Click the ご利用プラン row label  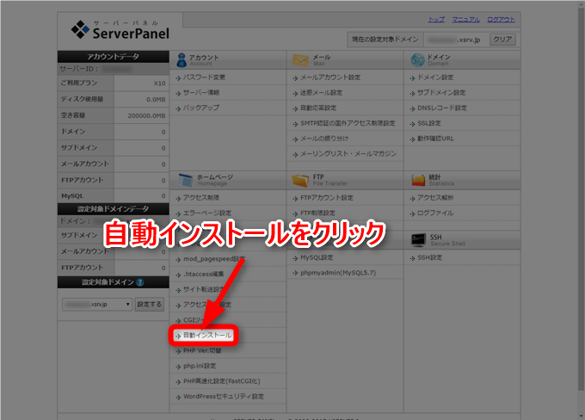tap(79, 83)
